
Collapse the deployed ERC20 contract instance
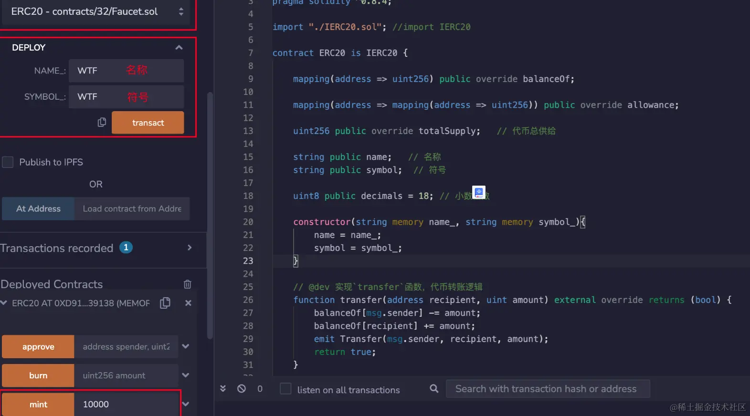(4, 303)
